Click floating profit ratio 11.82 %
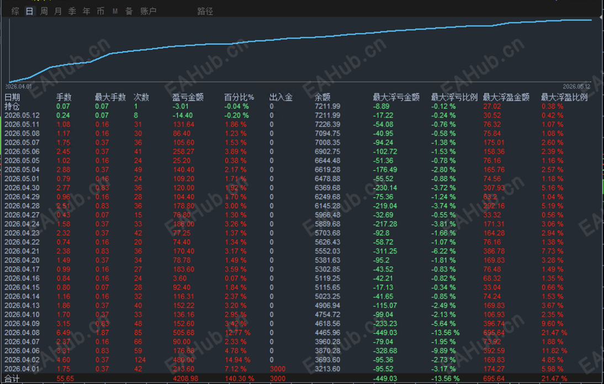 point(554,350)
